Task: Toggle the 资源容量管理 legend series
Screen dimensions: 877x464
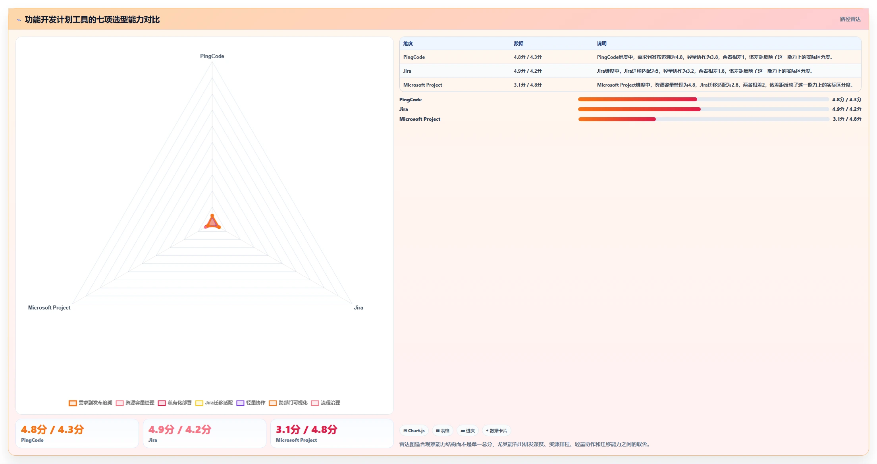Action: pyautogui.click(x=135, y=403)
